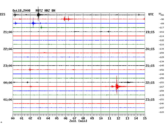Viewport: 165px width, 125px height.
Task: Click the DC value -123
Action: point(161,112)
